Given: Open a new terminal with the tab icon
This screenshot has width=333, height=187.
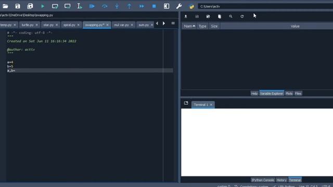Looking at the screenshot, I should pyautogui.click(x=186, y=103).
